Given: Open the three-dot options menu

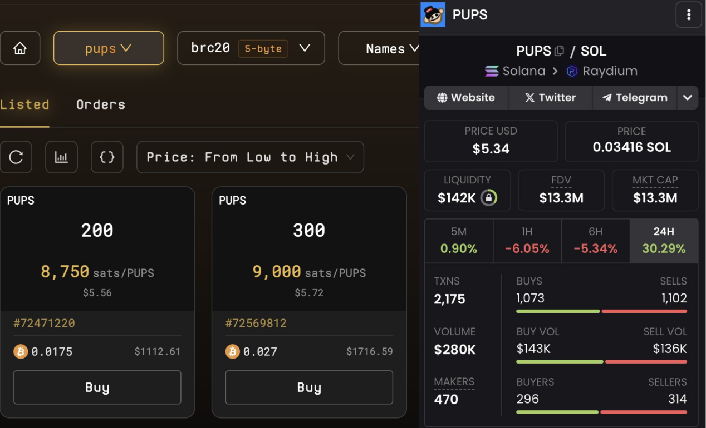Looking at the screenshot, I should coord(689,14).
